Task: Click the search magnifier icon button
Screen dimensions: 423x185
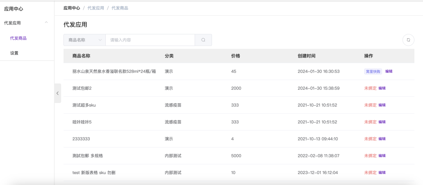Action: 203,40
